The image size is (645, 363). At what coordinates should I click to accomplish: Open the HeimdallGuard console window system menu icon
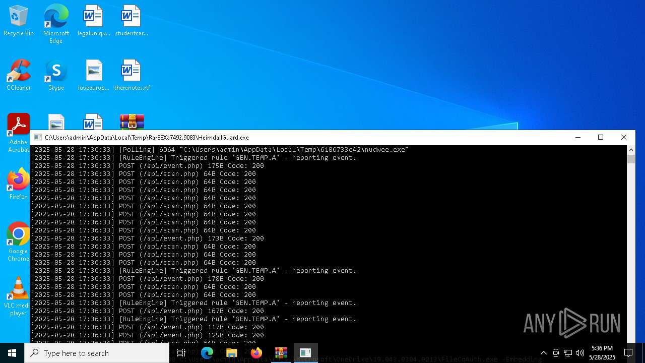[38, 137]
